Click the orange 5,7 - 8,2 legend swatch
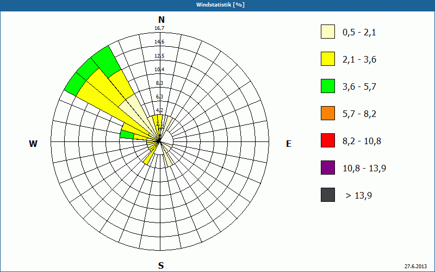The height and width of the screenshot is (272, 435). coord(328,113)
